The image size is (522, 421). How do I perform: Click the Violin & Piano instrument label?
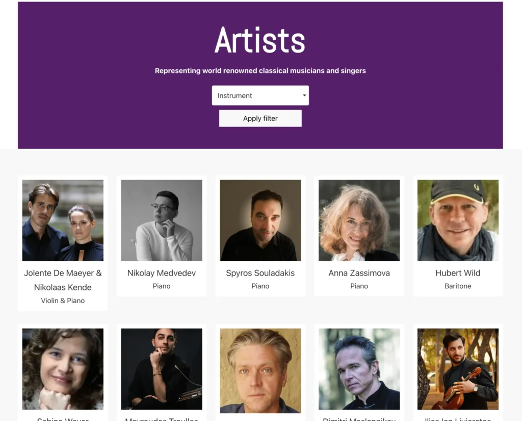point(63,301)
